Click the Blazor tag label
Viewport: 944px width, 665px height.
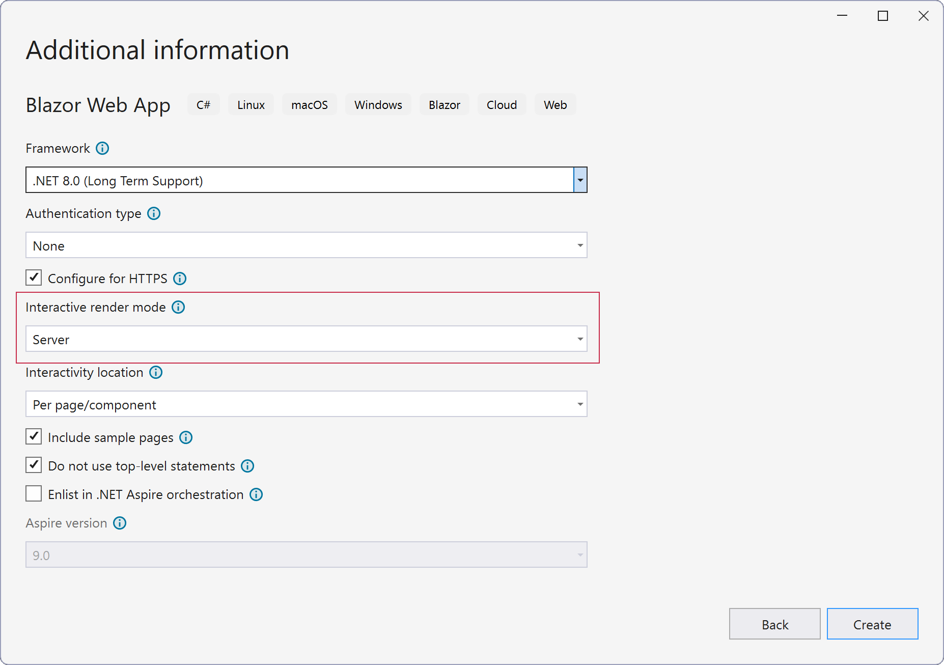pos(444,105)
